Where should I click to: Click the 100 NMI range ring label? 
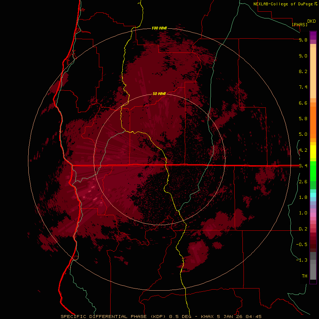[159, 28]
